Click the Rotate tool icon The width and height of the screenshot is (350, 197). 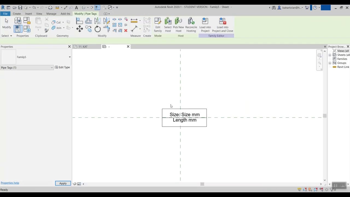[98, 29]
